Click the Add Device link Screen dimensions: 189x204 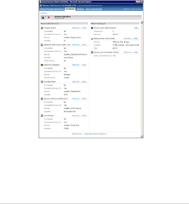pos(77,134)
